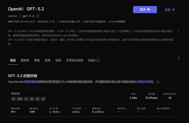189x123 pixels.
Task: Click the 128K max output value
Action: point(32,112)
